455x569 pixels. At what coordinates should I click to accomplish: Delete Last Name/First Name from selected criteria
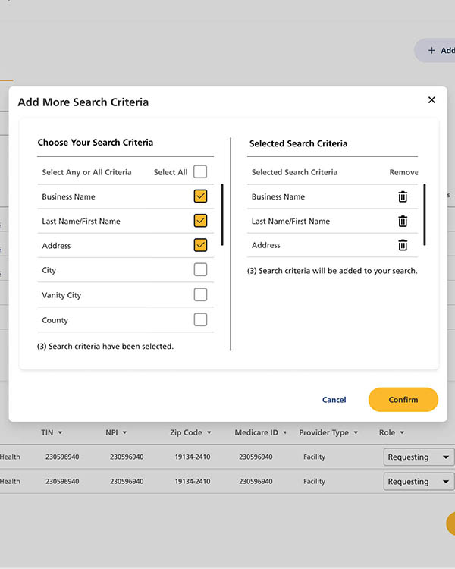pos(403,221)
